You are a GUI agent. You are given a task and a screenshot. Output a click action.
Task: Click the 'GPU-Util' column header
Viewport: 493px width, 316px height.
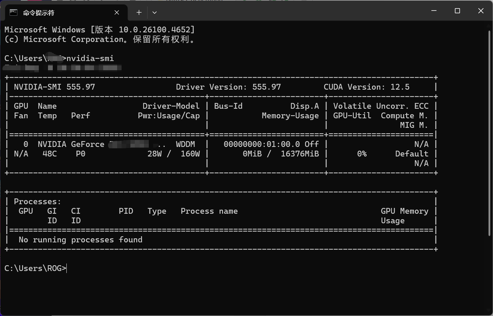[x=352, y=116]
